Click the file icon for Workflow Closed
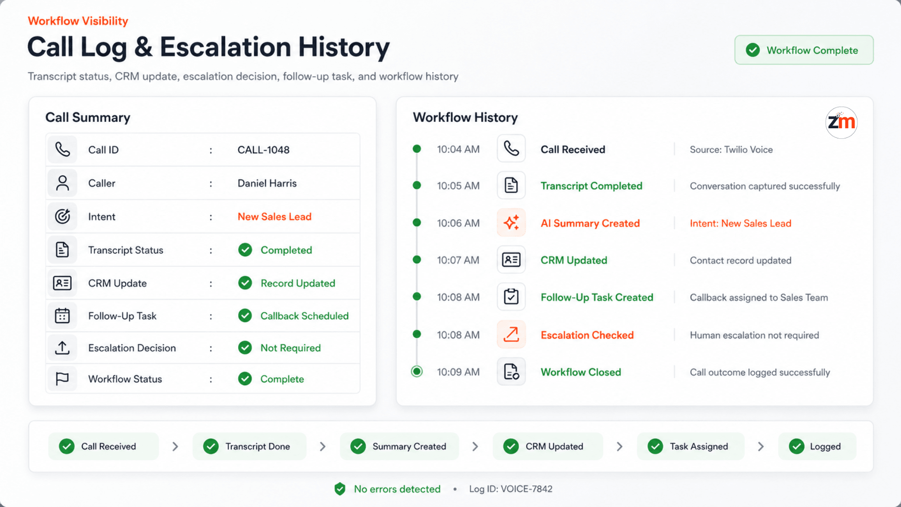This screenshot has height=507, width=901. 511,371
